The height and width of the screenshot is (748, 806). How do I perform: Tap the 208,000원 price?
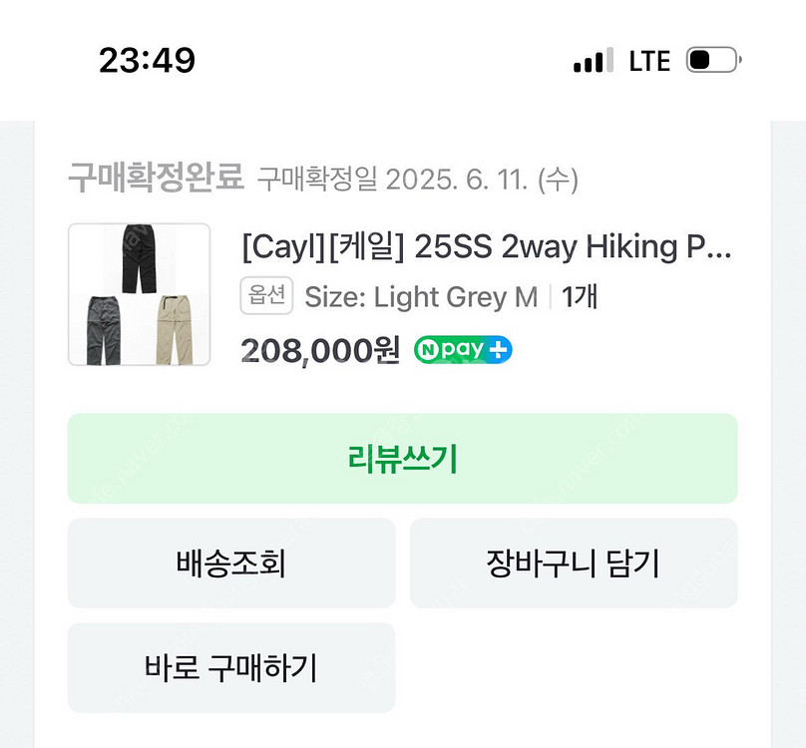tap(320, 349)
